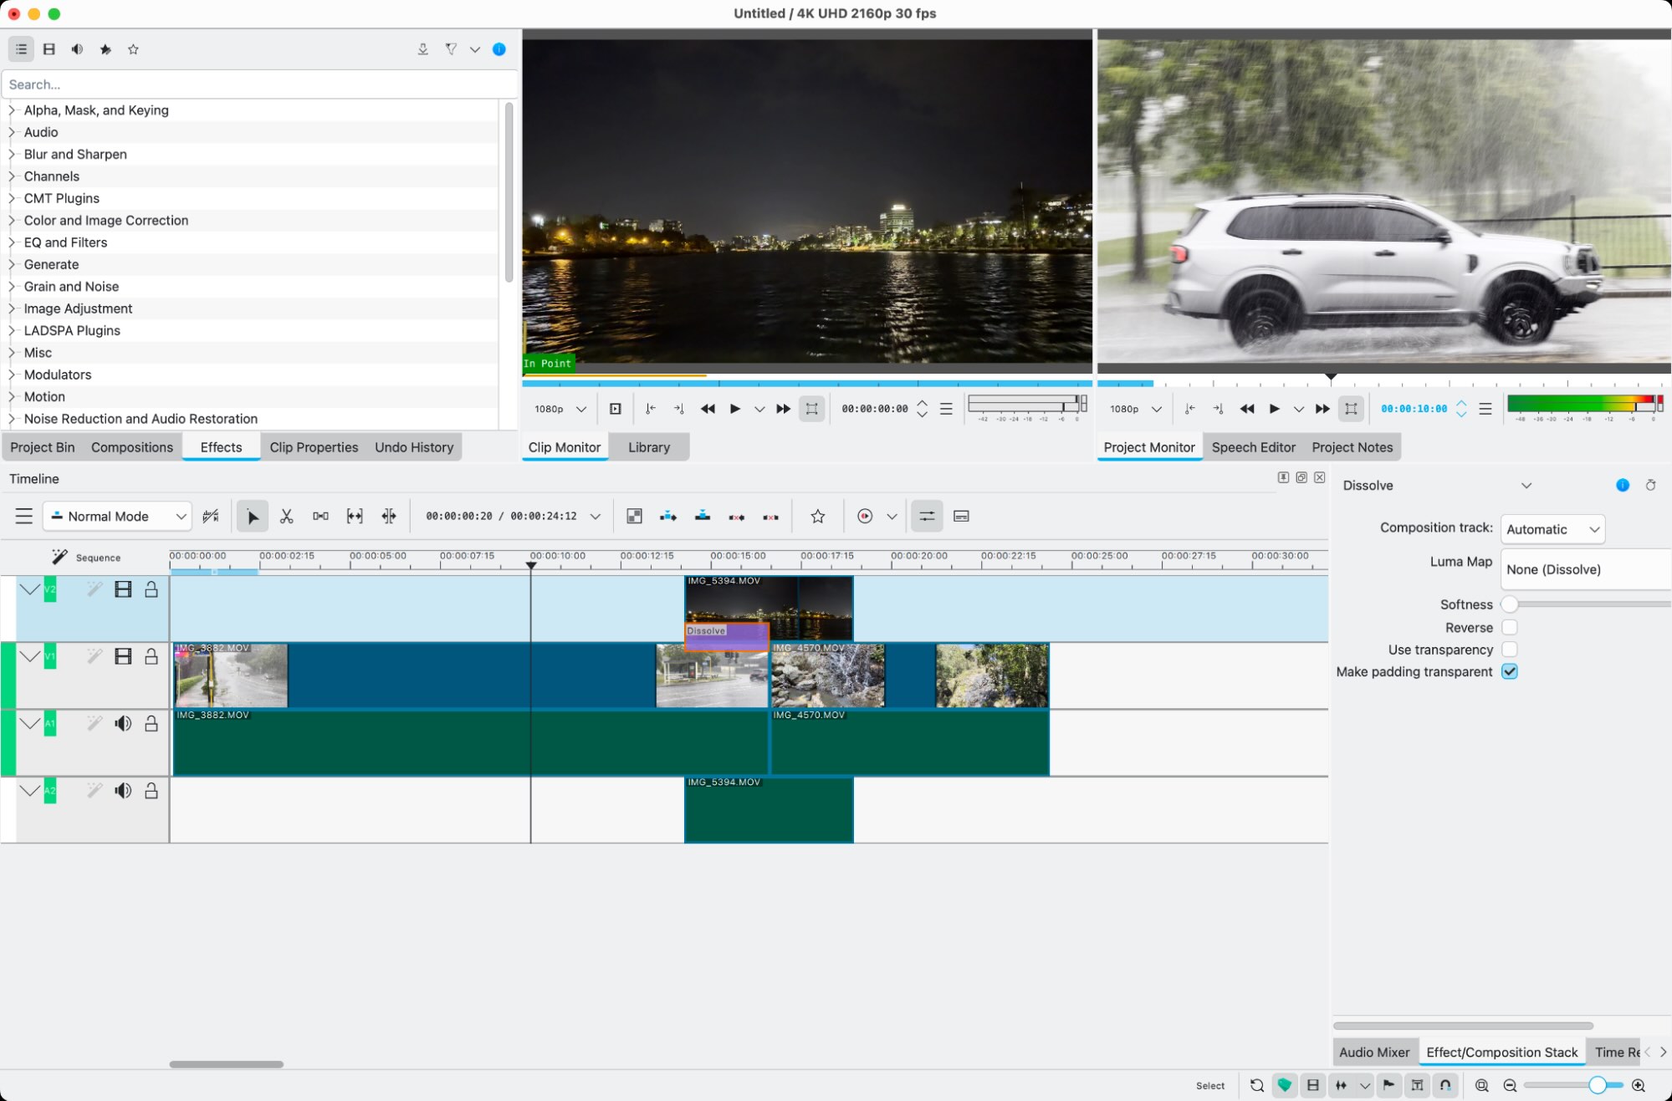Play the clip monitor video
1672x1101 pixels.
coord(734,409)
